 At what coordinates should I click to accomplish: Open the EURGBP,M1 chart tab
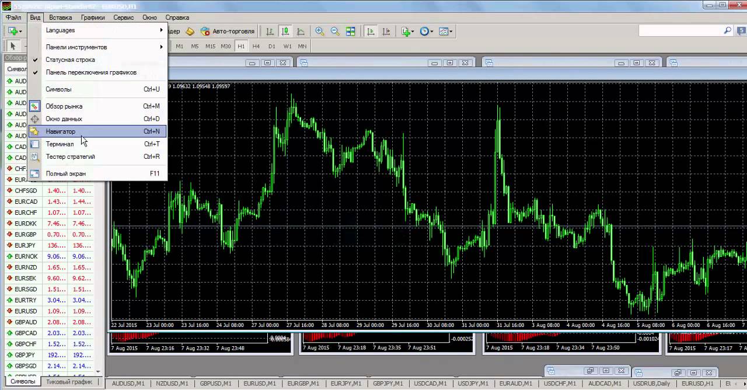tap(303, 384)
